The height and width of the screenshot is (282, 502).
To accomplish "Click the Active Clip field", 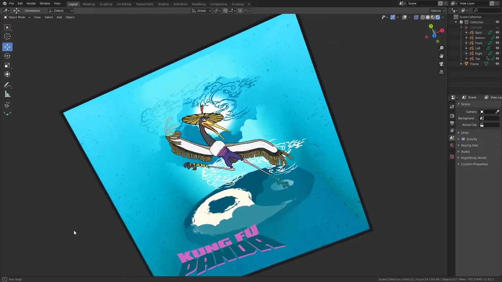I will 489,125.
